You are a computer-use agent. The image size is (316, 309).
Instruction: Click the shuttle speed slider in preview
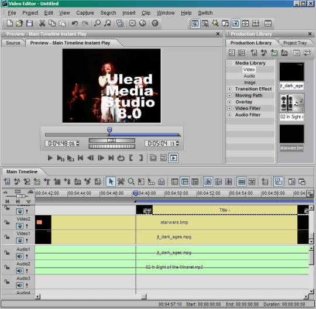[112, 140]
